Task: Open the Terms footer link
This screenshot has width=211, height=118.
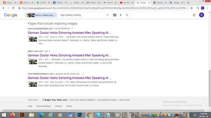Action: point(69,106)
